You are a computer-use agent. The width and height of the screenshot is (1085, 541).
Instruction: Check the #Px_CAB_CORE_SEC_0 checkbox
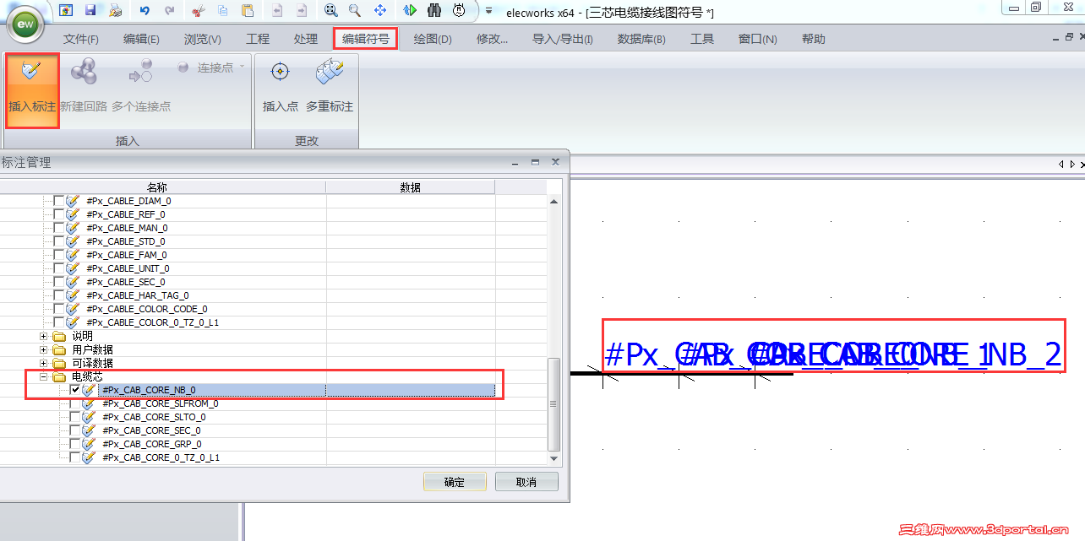(74, 430)
